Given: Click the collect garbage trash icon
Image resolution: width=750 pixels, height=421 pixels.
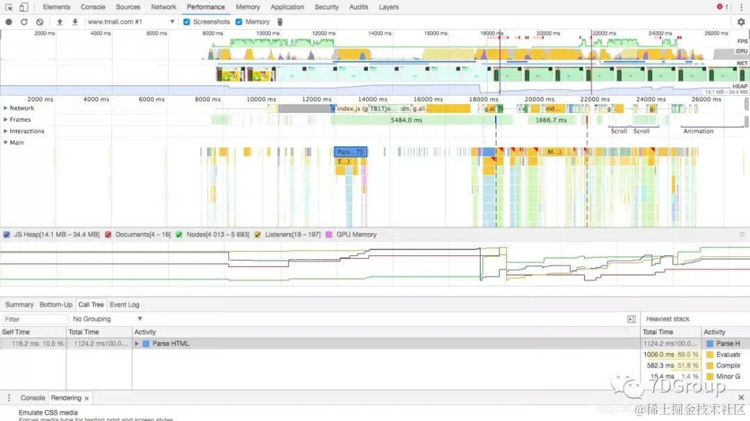Looking at the screenshot, I should [280, 22].
